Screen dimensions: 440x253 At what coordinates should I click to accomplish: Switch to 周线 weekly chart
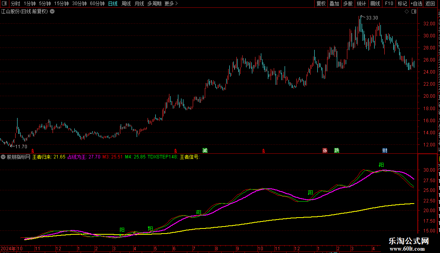click(x=126, y=4)
